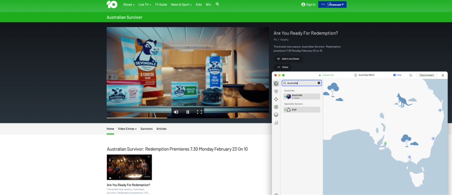Open the TV Guide menu item
Screen dimensions: 452x195
click(x=161, y=4)
